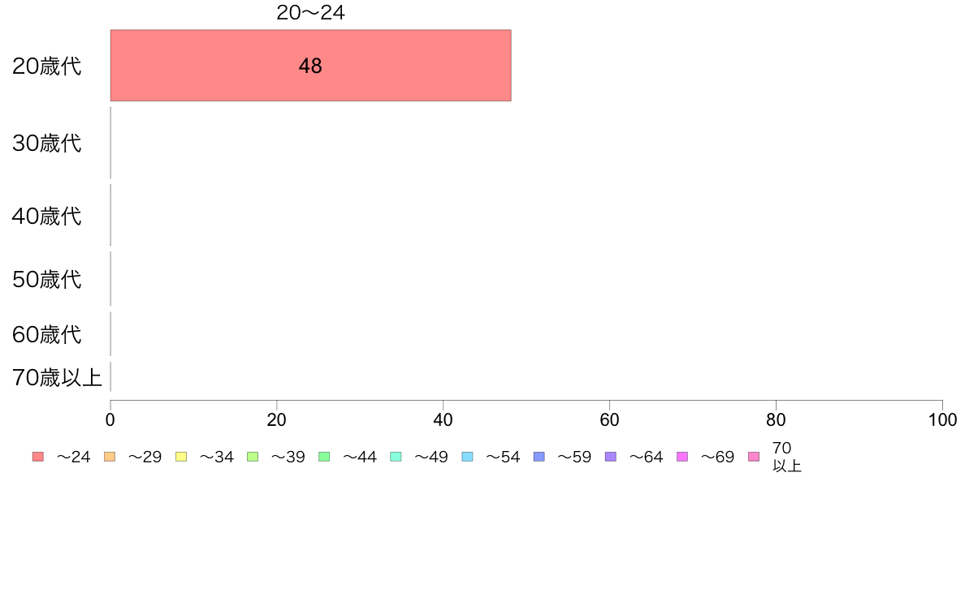Select the 30歳代 row label

[47, 144]
